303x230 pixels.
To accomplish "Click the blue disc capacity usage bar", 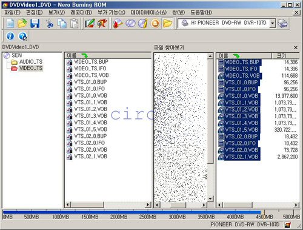I will tap(132, 212).
